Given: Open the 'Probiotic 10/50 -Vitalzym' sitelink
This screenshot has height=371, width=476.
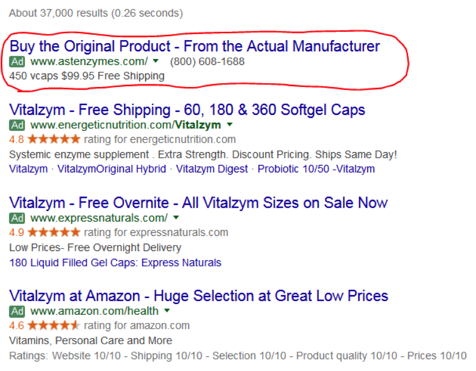Looking at the screenshot, I should pos(316,169).
